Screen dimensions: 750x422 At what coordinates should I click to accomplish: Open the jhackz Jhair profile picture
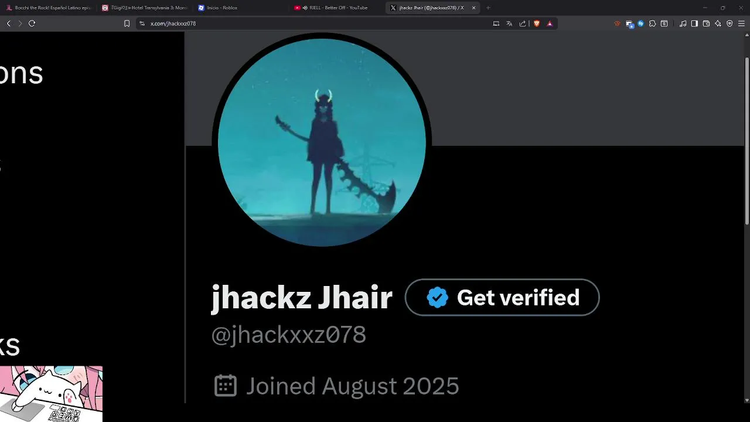[x=322, y=142]
